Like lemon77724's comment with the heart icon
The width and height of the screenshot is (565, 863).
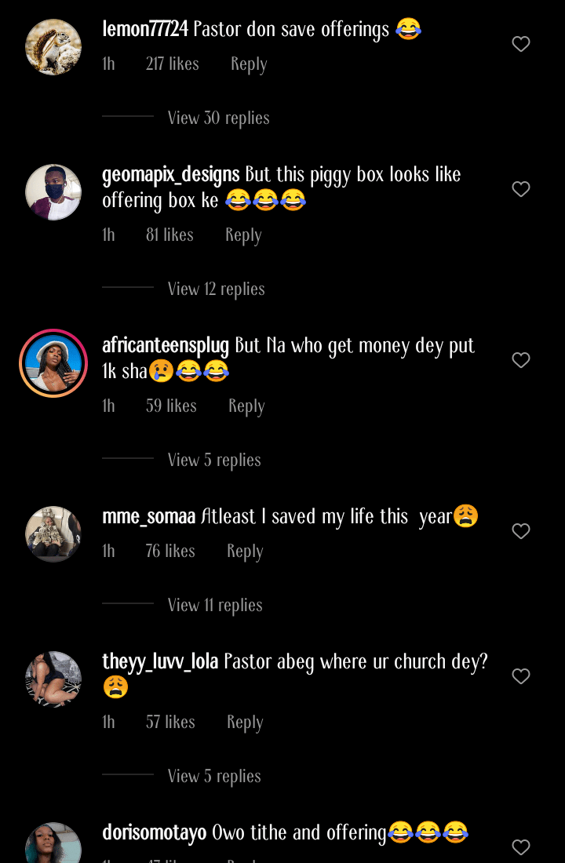click(521, 44)
